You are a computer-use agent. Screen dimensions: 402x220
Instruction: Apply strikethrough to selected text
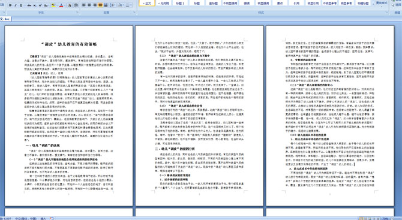point(29,5)
